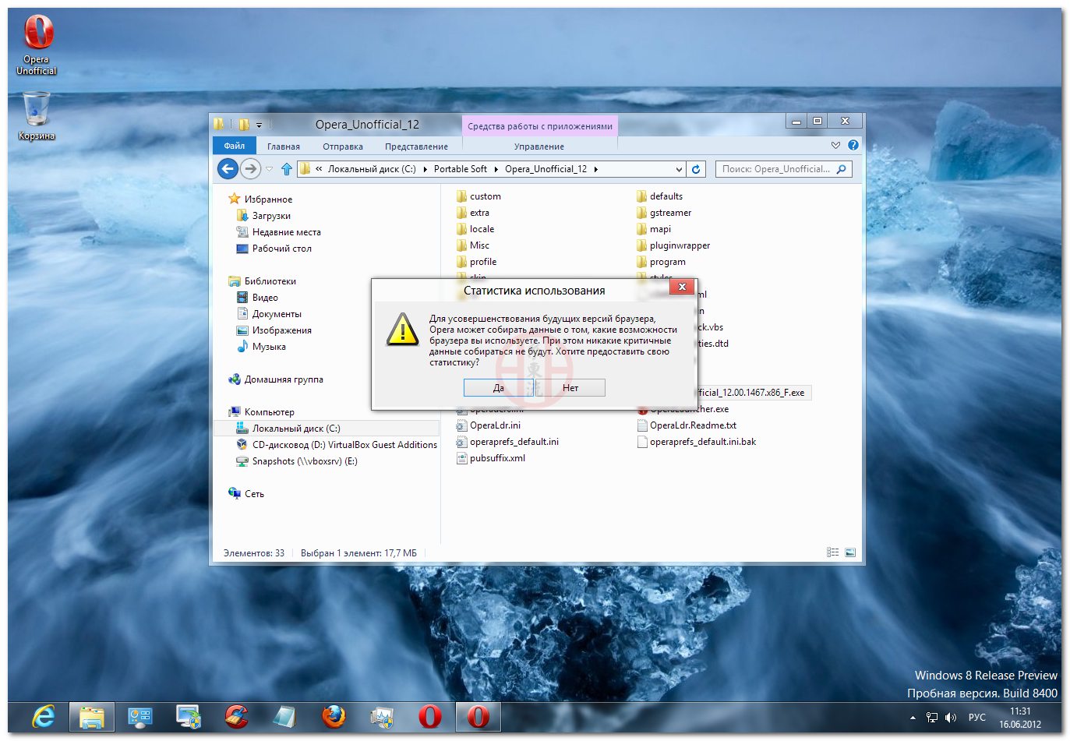This screenshot has height=741, width=1070.
Task: Expand the address bar history dropdown
Action: (x=679, y=169)
